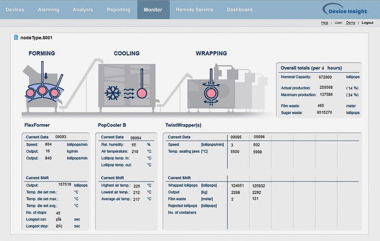Click the airflow wavy arrows icon
Viewport: 380px width, 241px height.
[129, 93]
